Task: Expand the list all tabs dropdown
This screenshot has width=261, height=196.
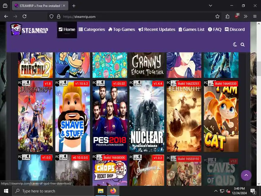Action: (210, 6)
